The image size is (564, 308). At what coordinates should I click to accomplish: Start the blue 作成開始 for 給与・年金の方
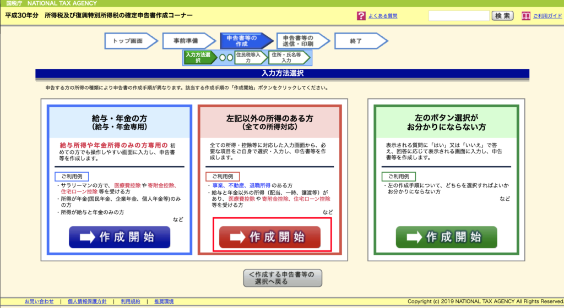point(120,237)
